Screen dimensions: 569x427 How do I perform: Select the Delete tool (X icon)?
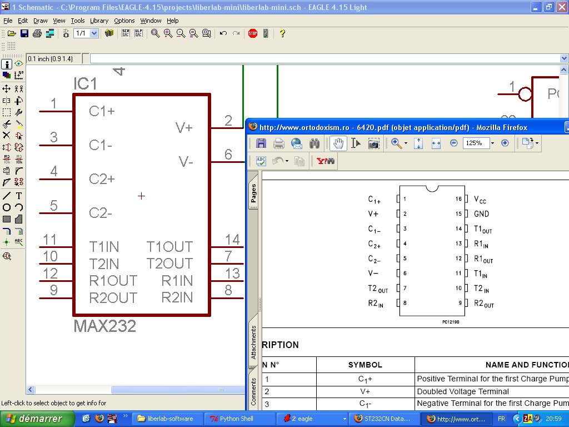click(x=7, y=135)
